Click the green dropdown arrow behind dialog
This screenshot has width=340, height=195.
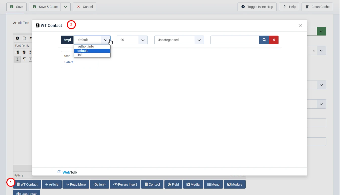pyautogui.click(x=321, y=31)
